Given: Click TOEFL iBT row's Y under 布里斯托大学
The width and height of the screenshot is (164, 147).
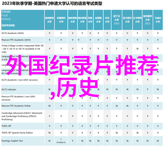Looking at the screenshot, I should point(61,126).
